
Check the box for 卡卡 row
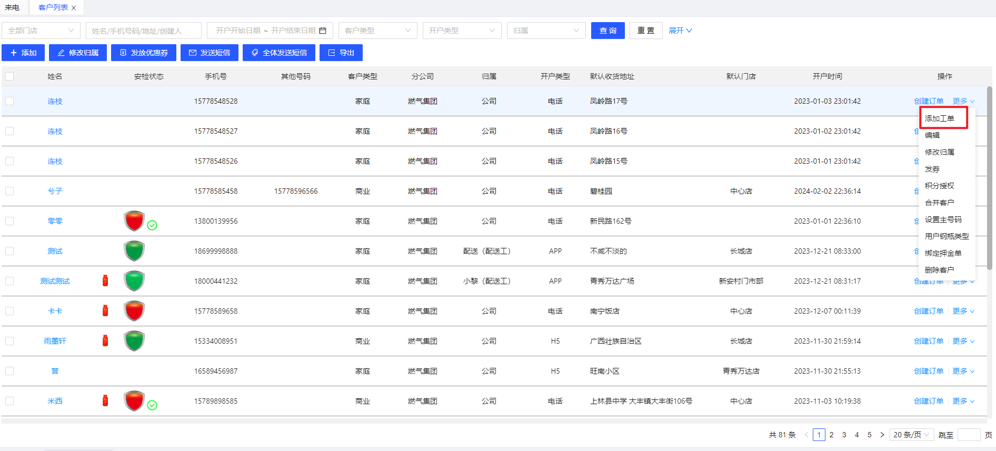point(9,311)
